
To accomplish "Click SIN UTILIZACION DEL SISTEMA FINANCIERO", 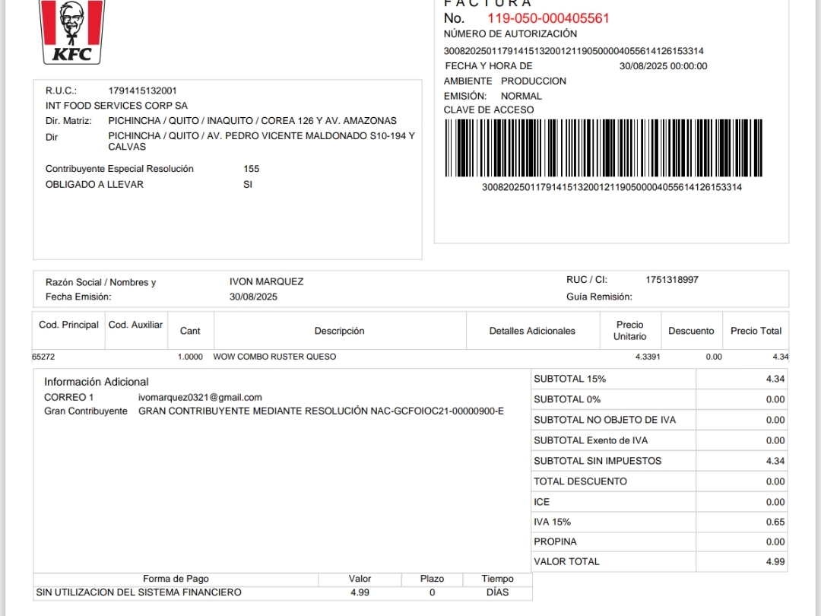I will pos(139,592).
